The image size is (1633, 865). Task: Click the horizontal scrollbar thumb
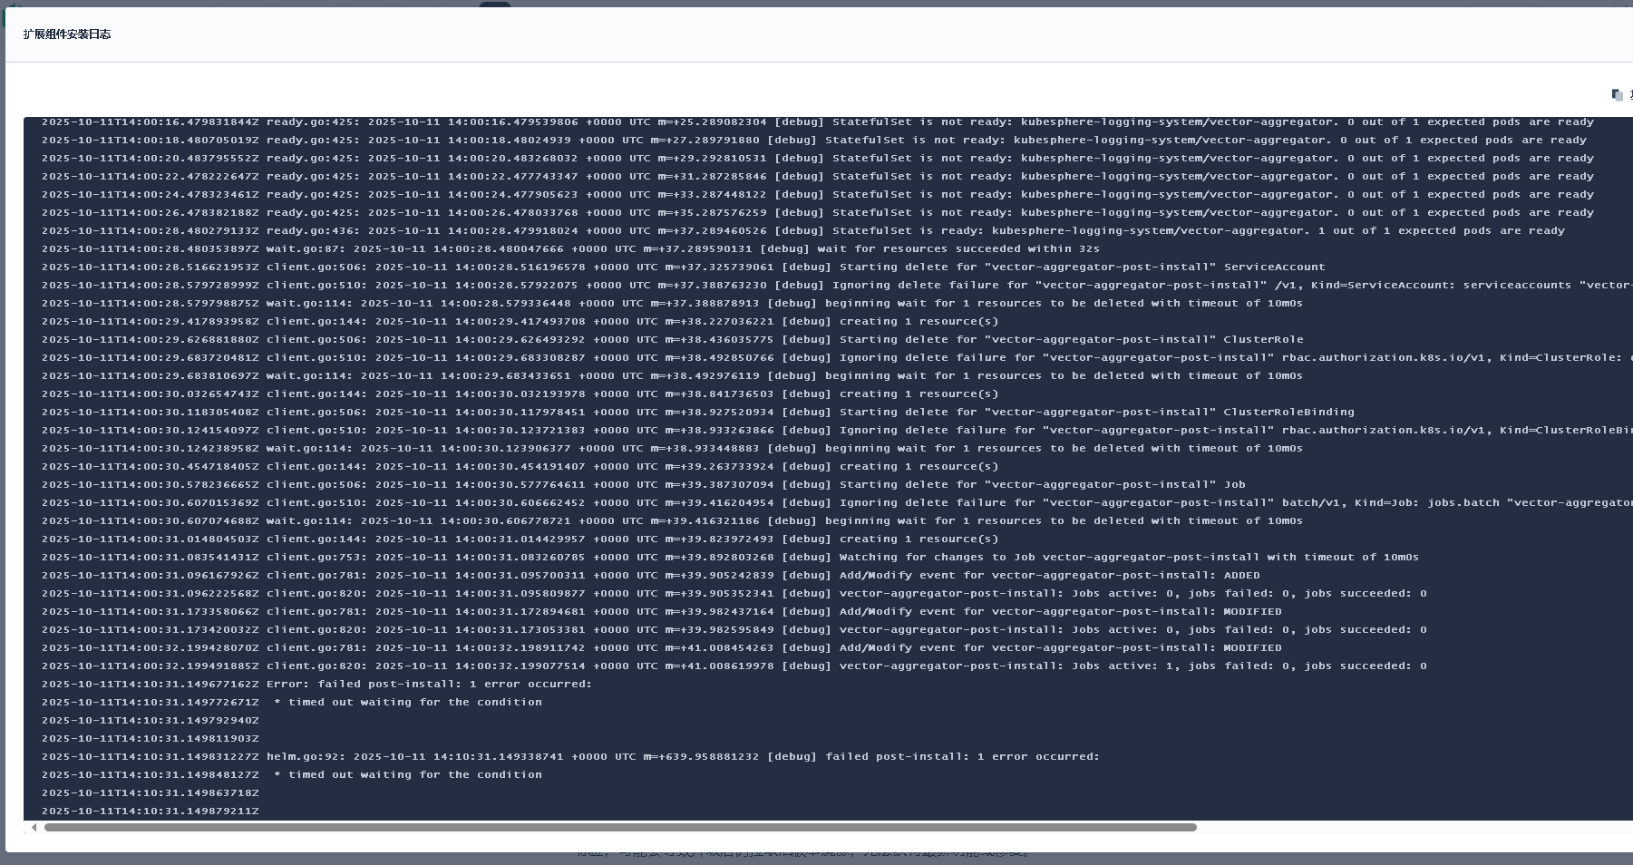pyautogui.click(x=620, y=827)
